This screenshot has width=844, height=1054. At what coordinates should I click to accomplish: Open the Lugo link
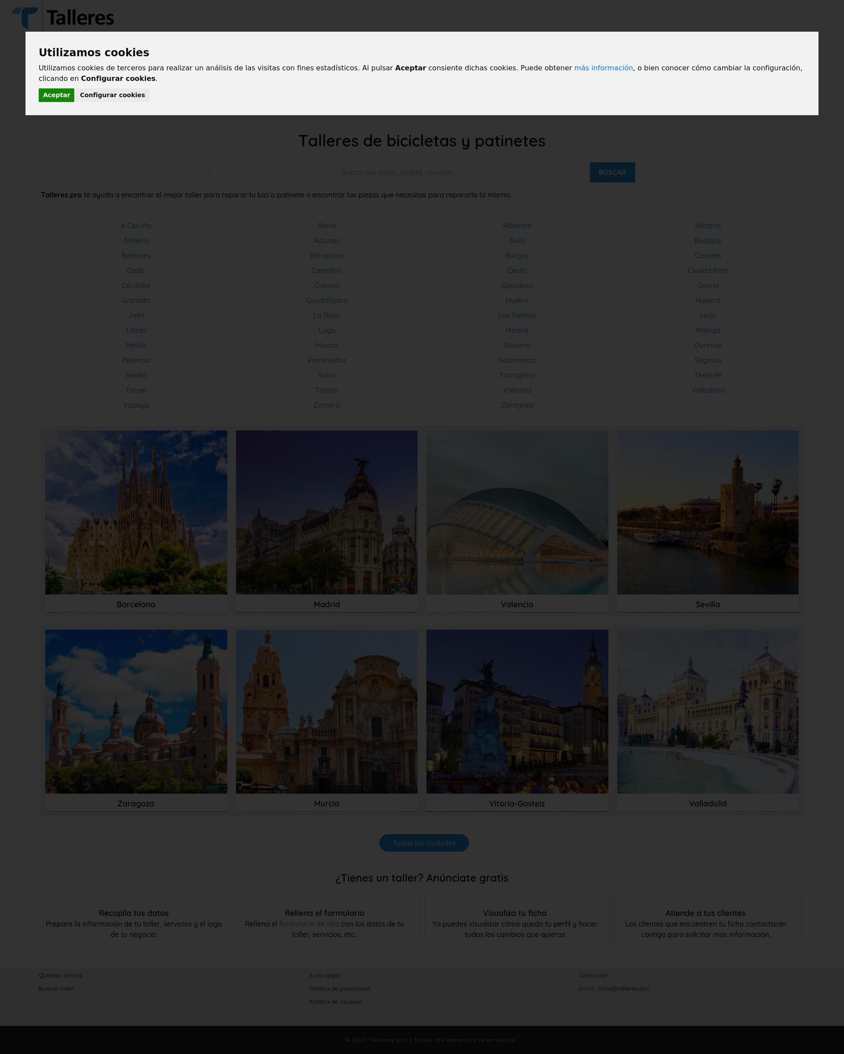tap(327, 331)
